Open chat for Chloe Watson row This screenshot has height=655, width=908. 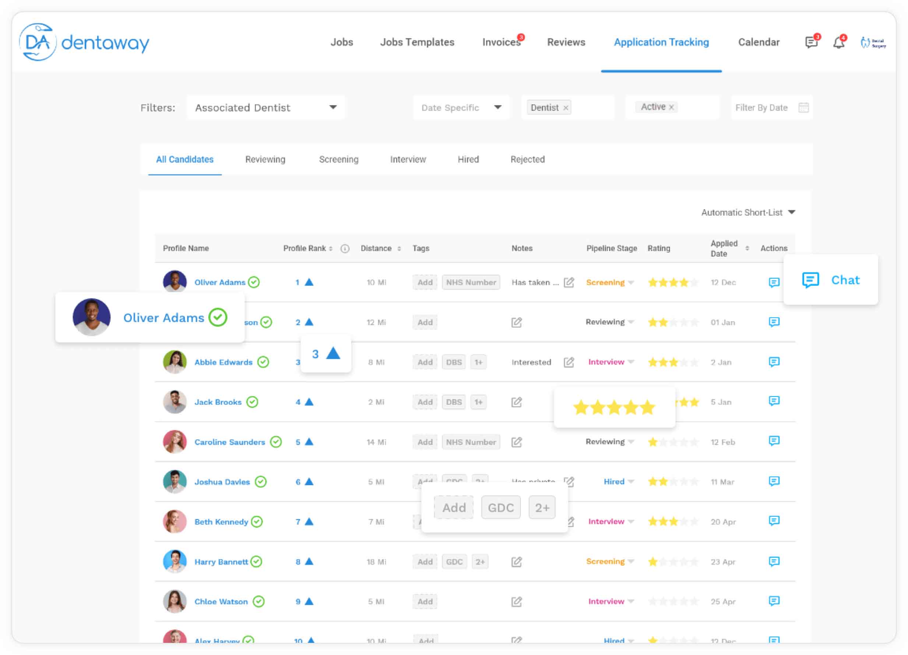tap(774, 601)
